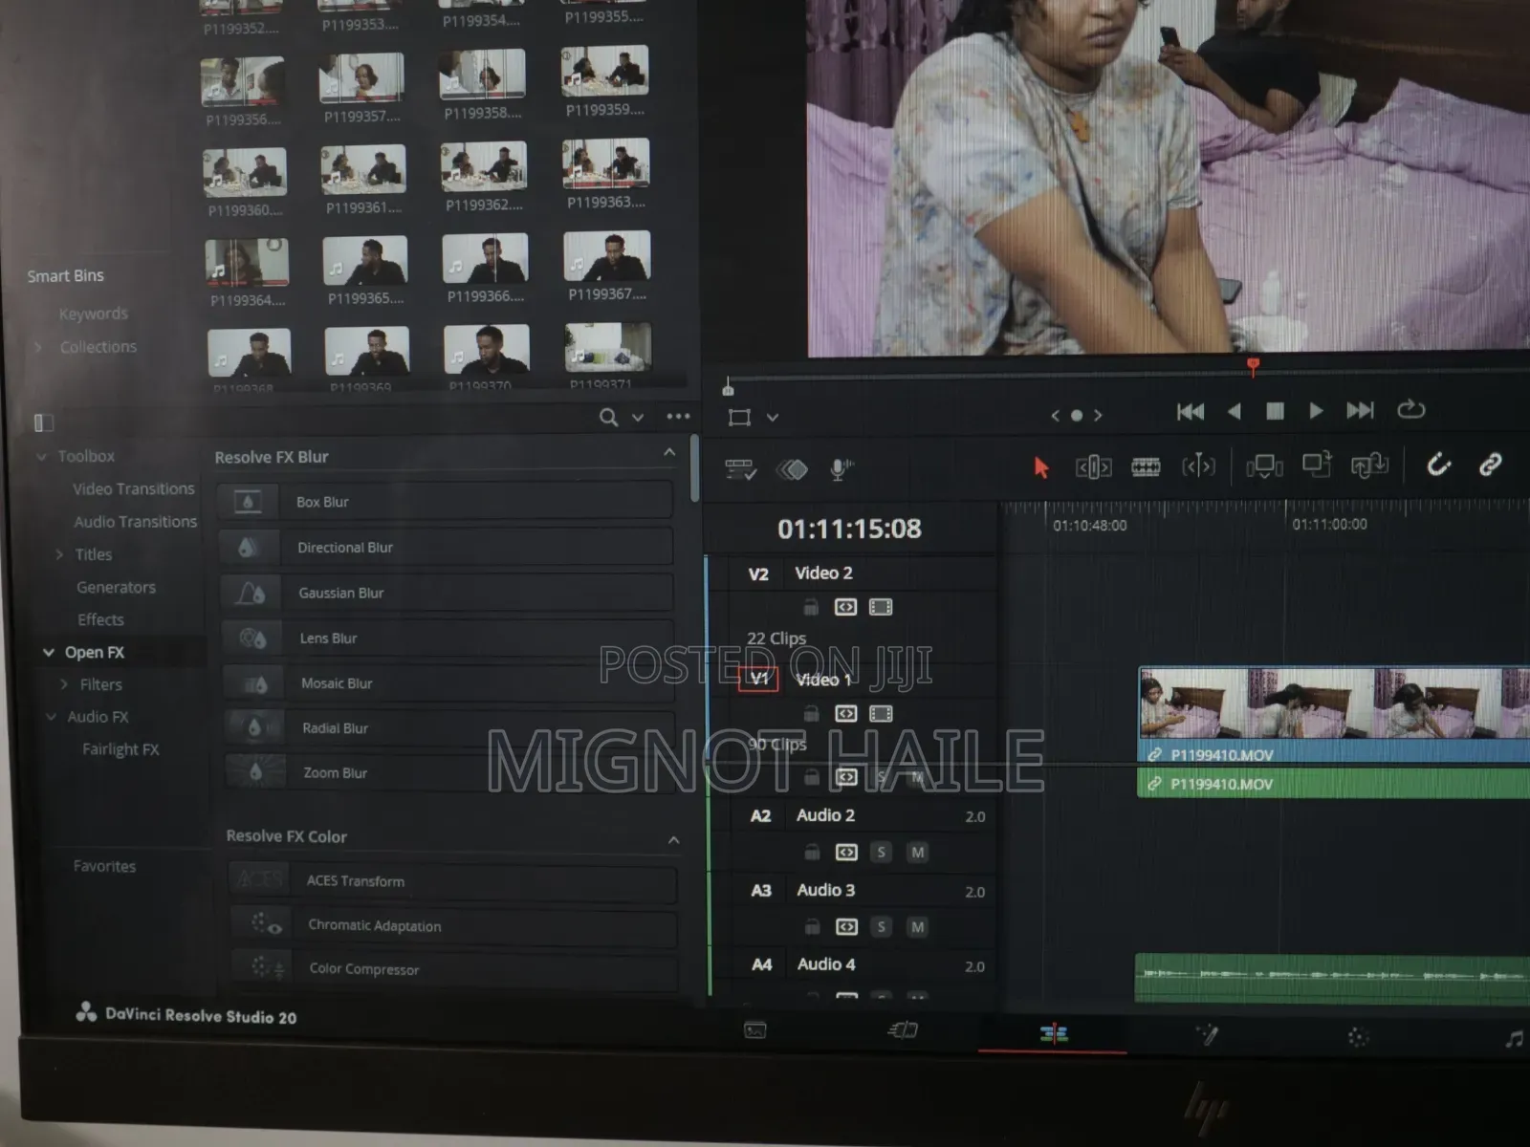This screenshot has height=1147, width=1530.
Task: Disable the Video 2 track filmstrip toggle
Action: (x=881, y=607)
